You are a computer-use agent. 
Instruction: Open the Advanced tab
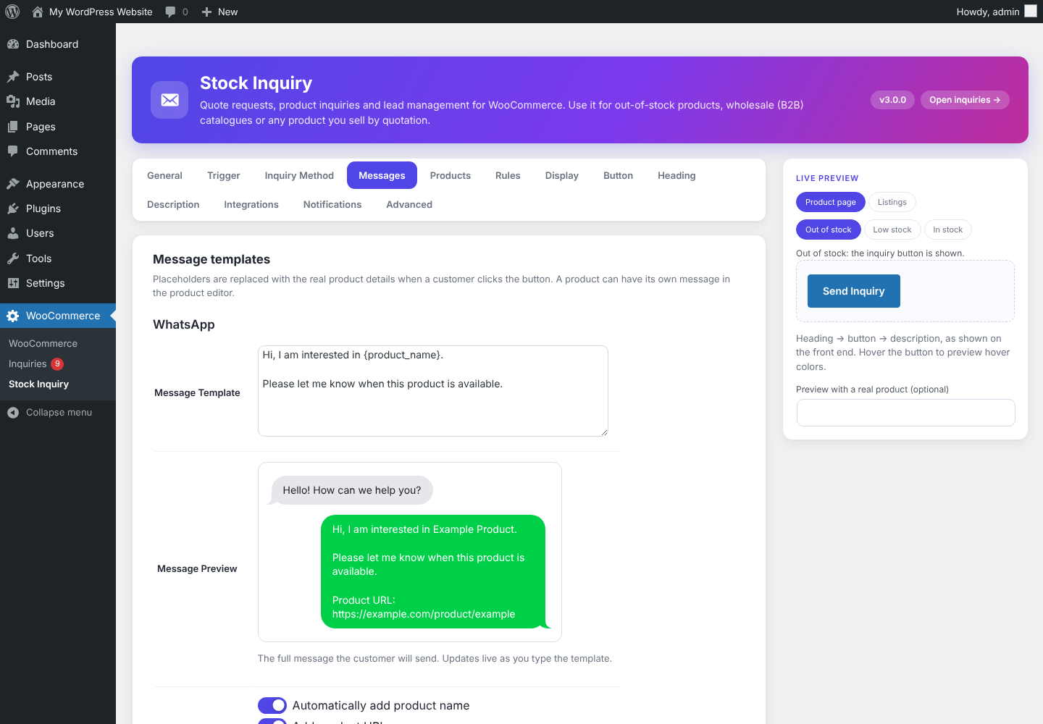coord(409,204)
